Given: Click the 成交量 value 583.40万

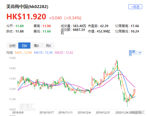Looking at the screenshot, I should (79, 26).
